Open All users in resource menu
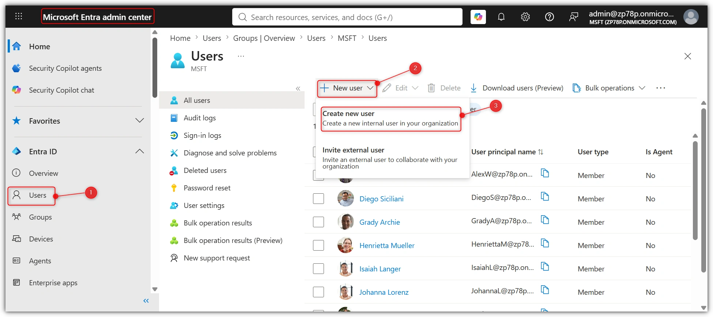 (232, 100)
